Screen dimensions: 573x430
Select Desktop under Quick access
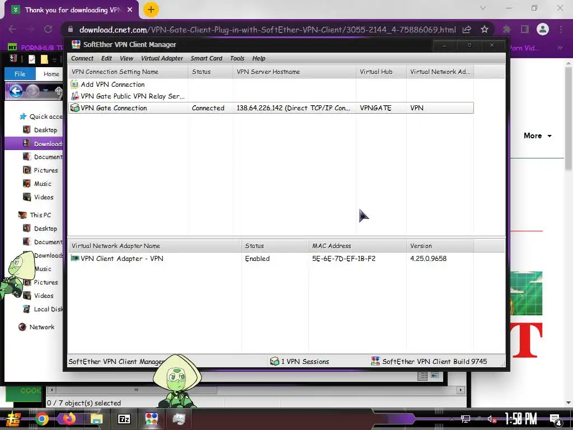[x=45, y=130]
